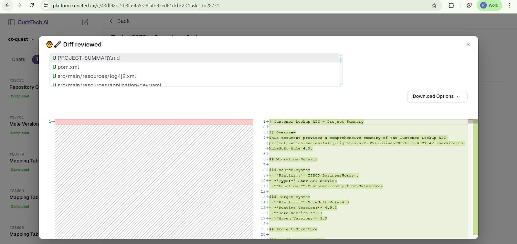Select src/main/resources/log4j2.xml file
The height and width of the screenshot is (244, 517).
tap(194, 76)
